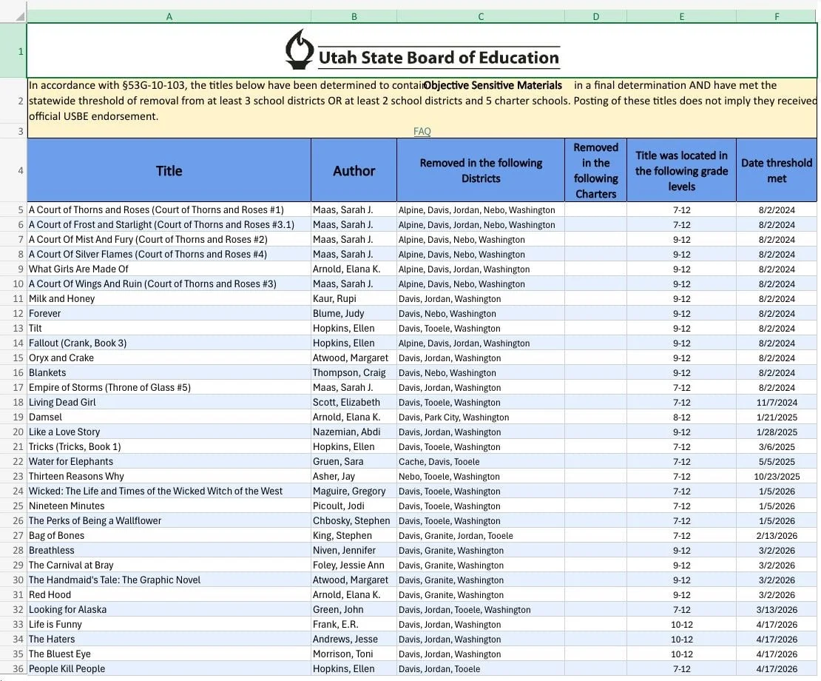
Task: Click 'Date threshold met' header
Action: (x=777, y=170)
